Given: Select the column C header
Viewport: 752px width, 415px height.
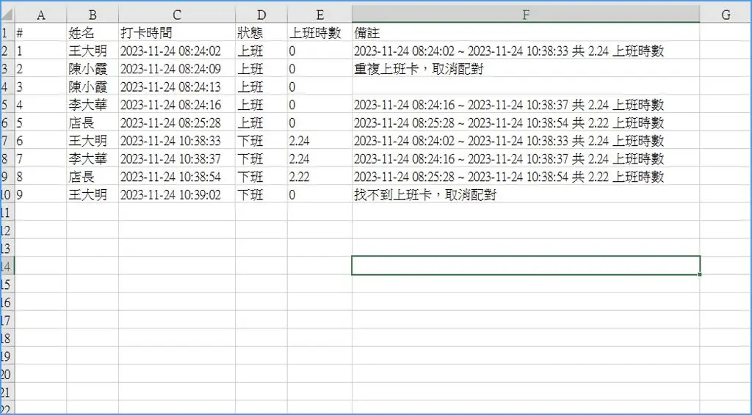Looking at the screenshot, I should point(176,15).
